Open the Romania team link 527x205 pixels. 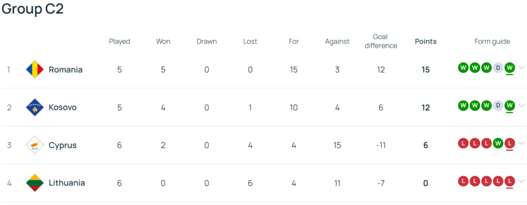click(x=65, y=70)
